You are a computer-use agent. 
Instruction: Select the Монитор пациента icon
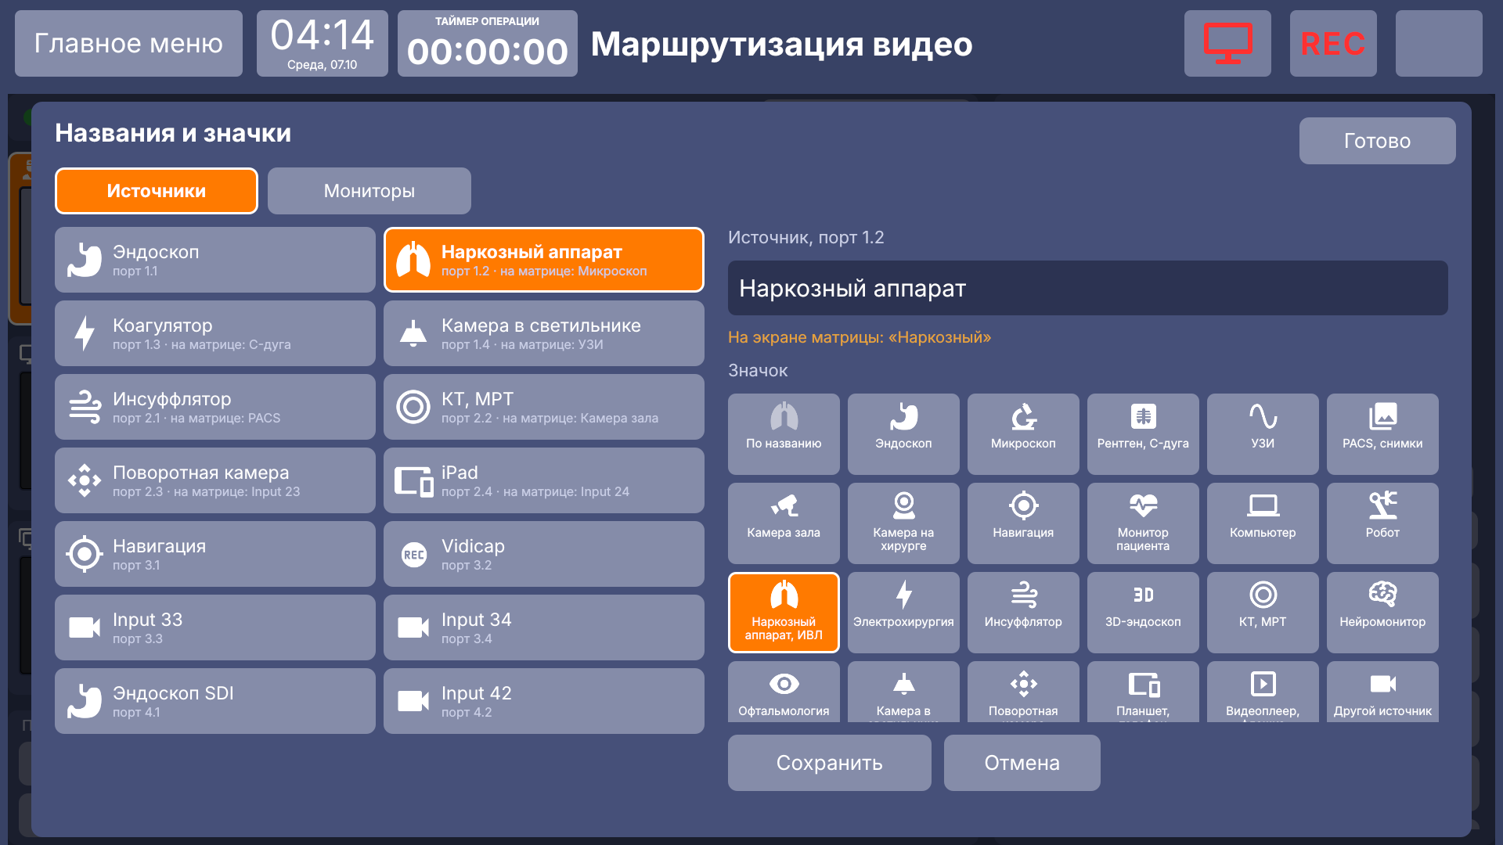(x=1143, y=523)
